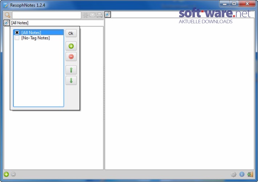Create new note with bottom green plus

click(6, 174)
